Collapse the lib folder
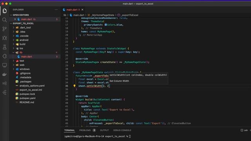The width and height of the screenshot is (251, 141). point(13,52)
